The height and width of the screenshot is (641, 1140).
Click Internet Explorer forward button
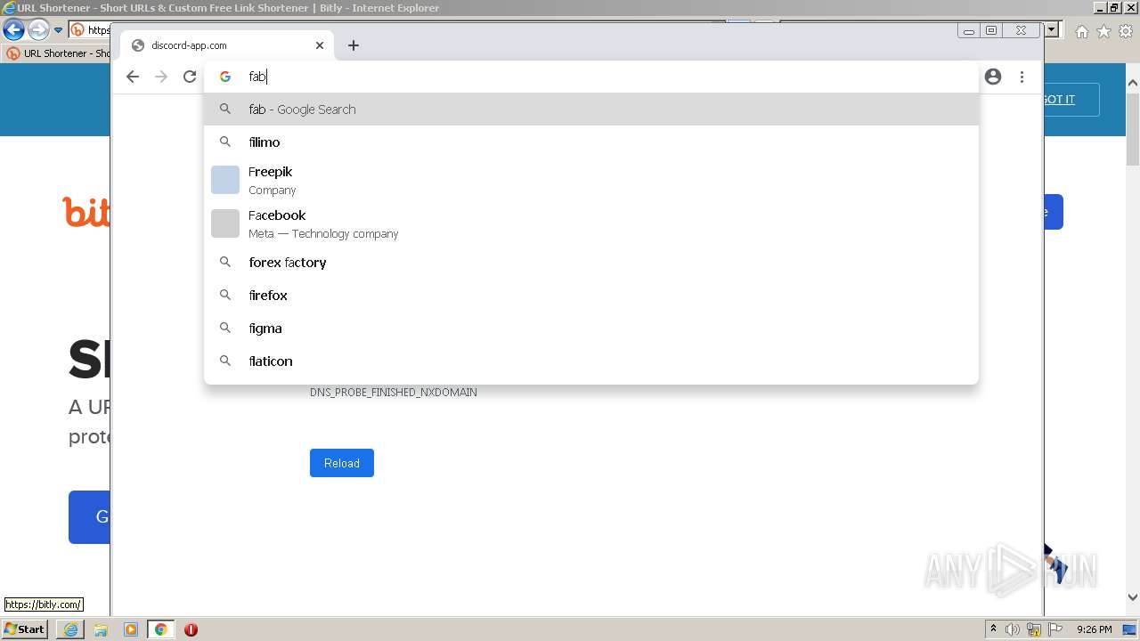click(x=38, y=30)
